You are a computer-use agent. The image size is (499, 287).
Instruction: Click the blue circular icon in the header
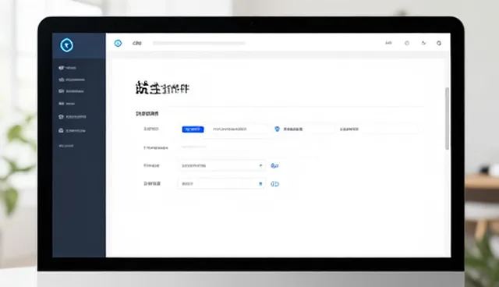[118, 43]
